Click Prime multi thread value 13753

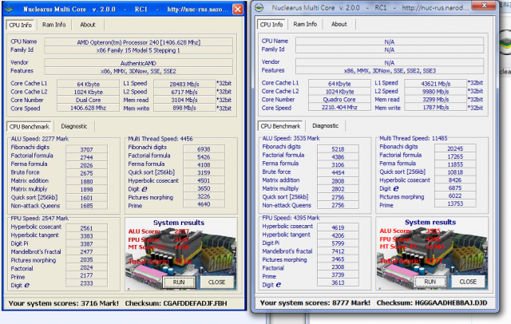pyautogui.click(x=455, y=203)
